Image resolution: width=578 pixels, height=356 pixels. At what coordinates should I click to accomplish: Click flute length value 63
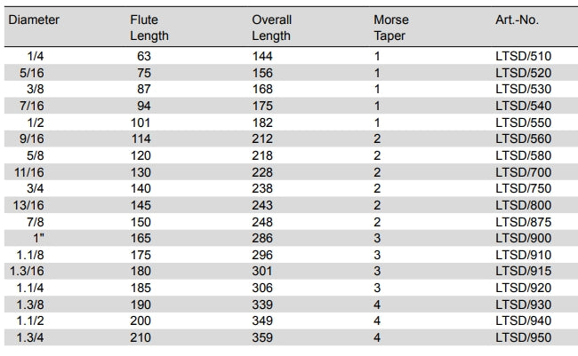(x=143, y=56)
